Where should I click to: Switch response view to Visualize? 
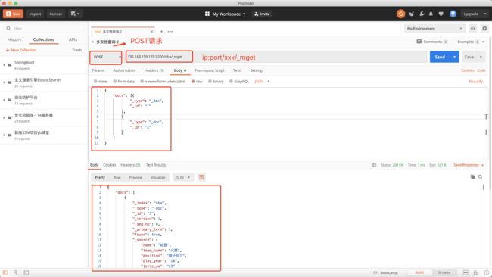(158, 178)
